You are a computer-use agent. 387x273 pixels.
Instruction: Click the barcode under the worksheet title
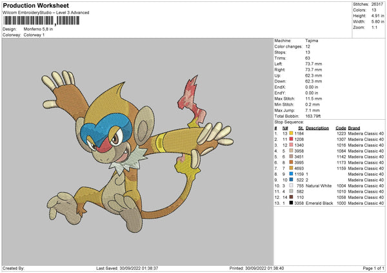click(41, 21)
